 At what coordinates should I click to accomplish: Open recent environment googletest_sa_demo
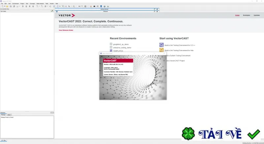(121, 44)
